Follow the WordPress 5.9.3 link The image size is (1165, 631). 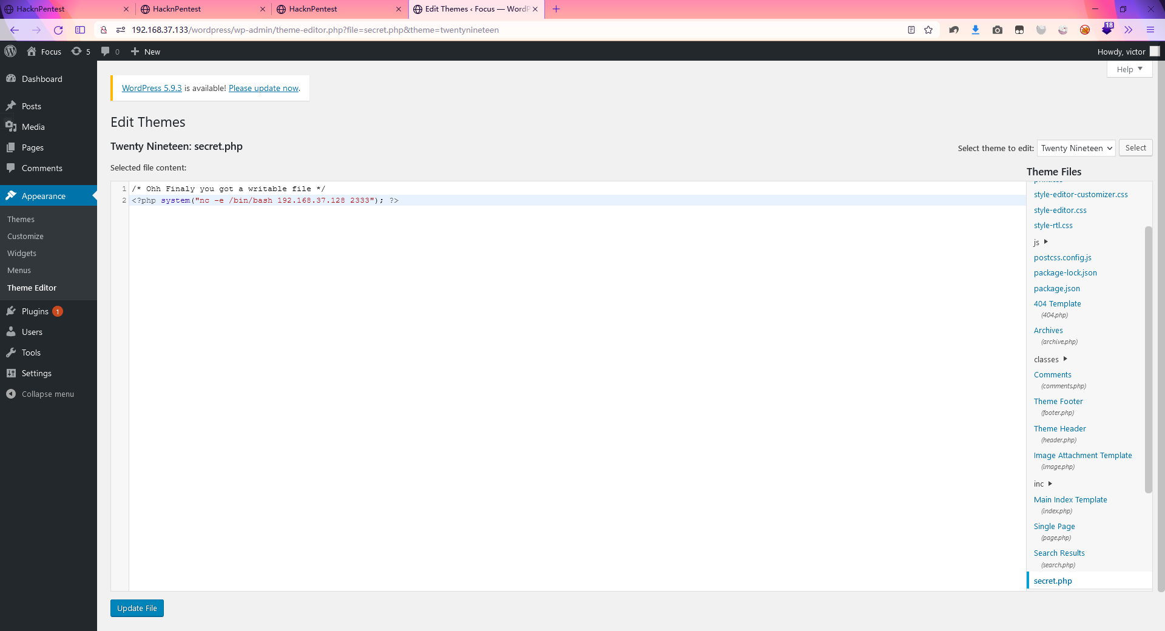pos(152,88)
